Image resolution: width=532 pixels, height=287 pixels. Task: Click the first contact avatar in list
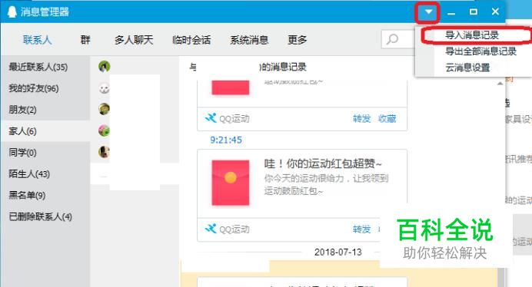click(x=104, y=67)
